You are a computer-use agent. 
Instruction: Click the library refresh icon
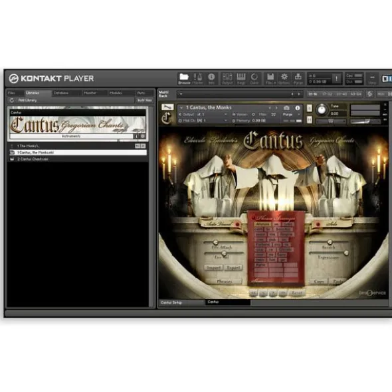click(11, 100)
